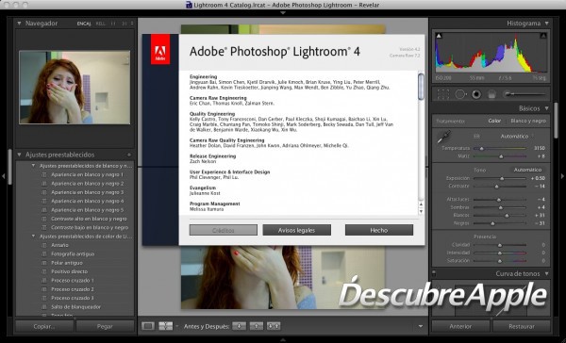Select the Crop Overlay tool
This screenshot has width=566, height=343.
(x=443, y=94)
